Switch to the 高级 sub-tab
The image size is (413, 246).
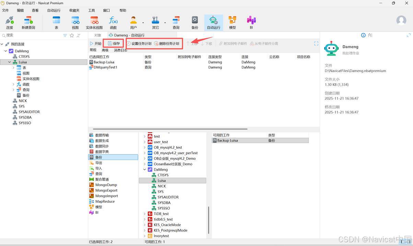(105, 50)
